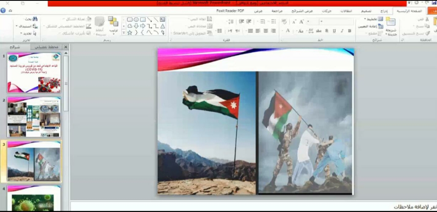The height and width of the screenshot is (212, 437).
Task: Click the Reset slide (إعادة التعيين) button
Action: pos(370,26)
